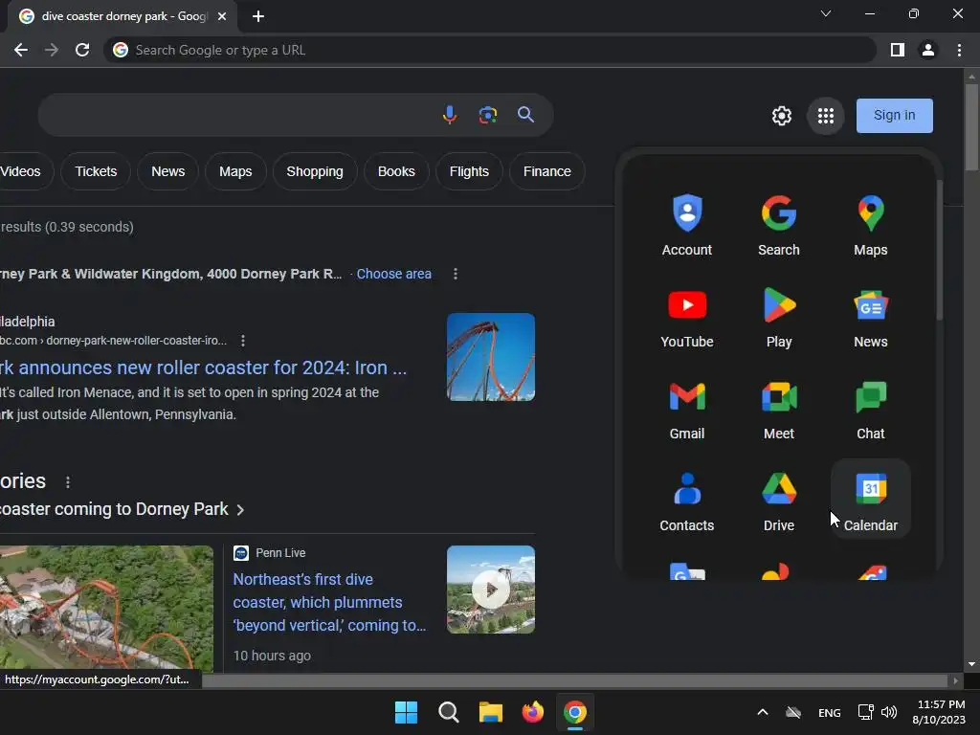This screenshot has height=735, width=980.
Task: Click the Penn Live source label
Action: pyautogui.click(x=280, y=553)
